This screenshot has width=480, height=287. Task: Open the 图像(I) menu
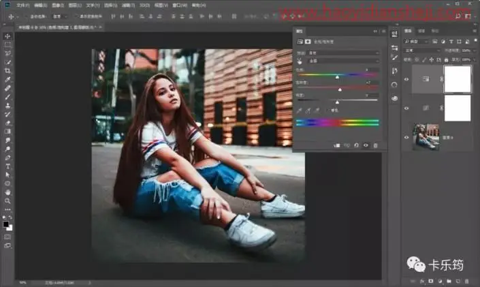click(x=58, y=5)
